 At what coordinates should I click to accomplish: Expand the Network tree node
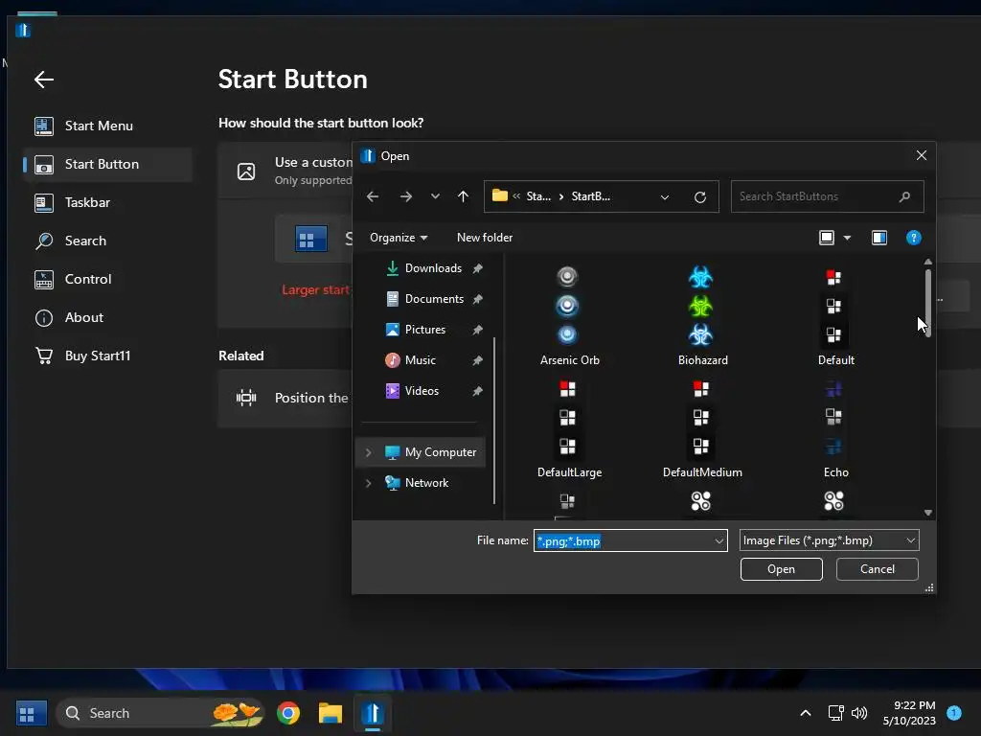369,483
